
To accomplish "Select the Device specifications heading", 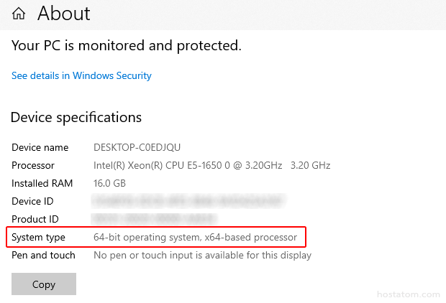I will point(76,117).
